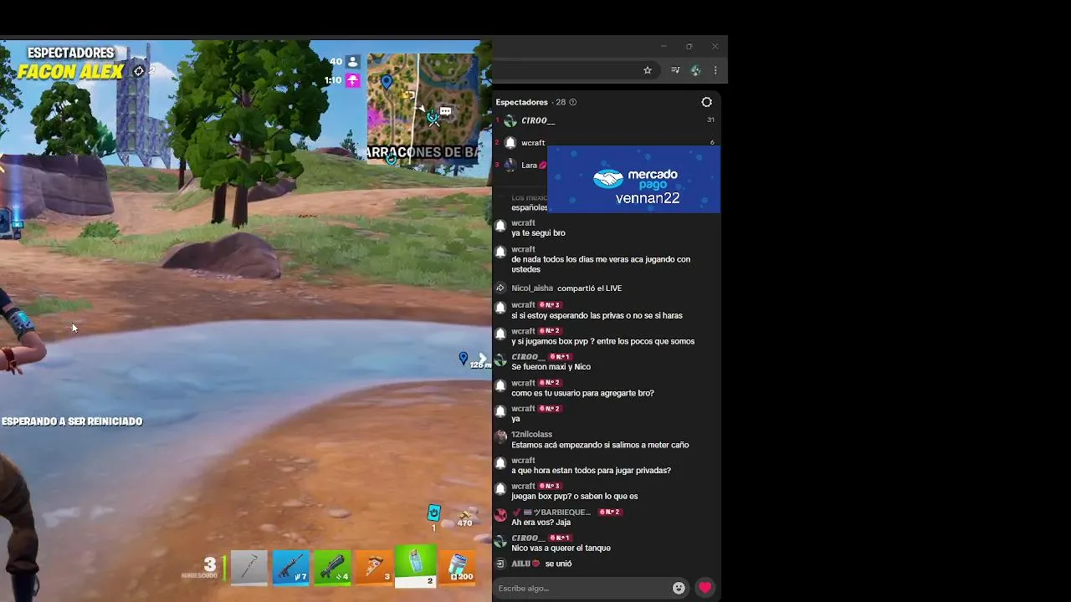This screenshot has height=602, width=1071.
Task: Open Lara's avatar in top viewers list
Action: [510, 166]
